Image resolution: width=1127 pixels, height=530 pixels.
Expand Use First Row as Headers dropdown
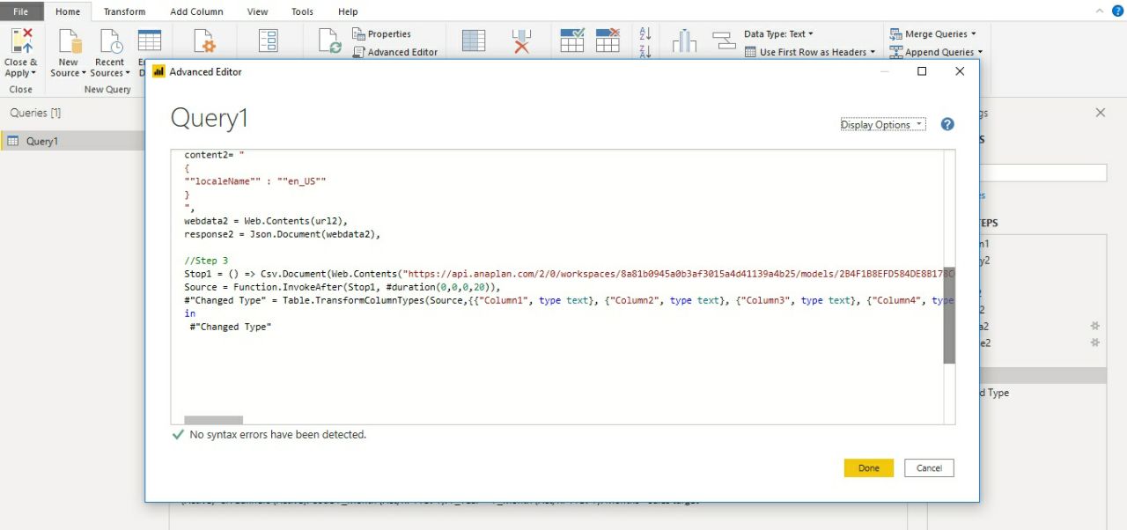[x=811, y=52]
